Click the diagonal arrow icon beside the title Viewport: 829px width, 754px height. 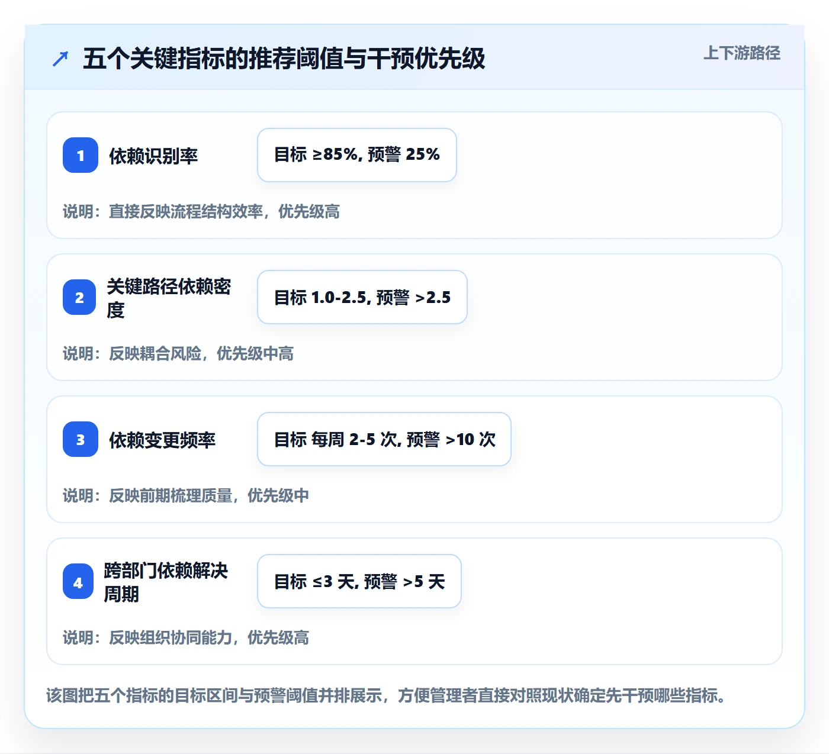60,59
